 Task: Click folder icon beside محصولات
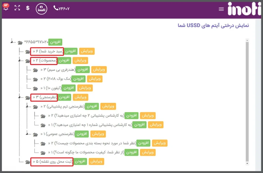pyautogui.click(x=28, y=61)
